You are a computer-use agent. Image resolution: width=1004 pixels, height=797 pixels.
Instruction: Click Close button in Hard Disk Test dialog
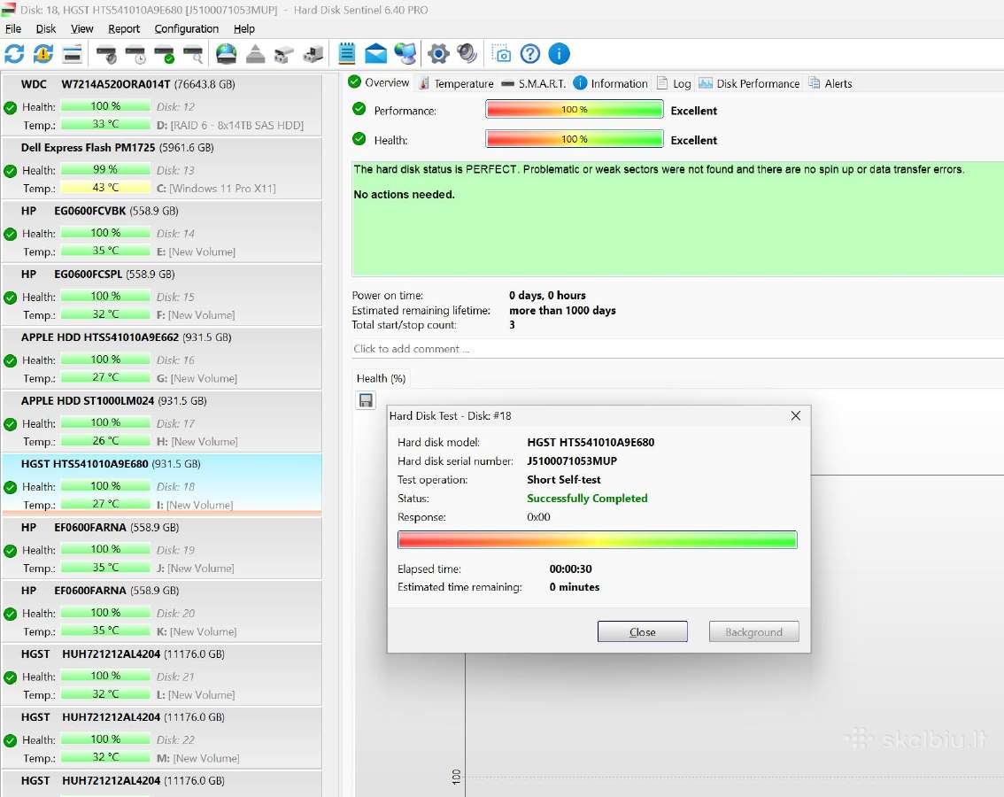642,631
